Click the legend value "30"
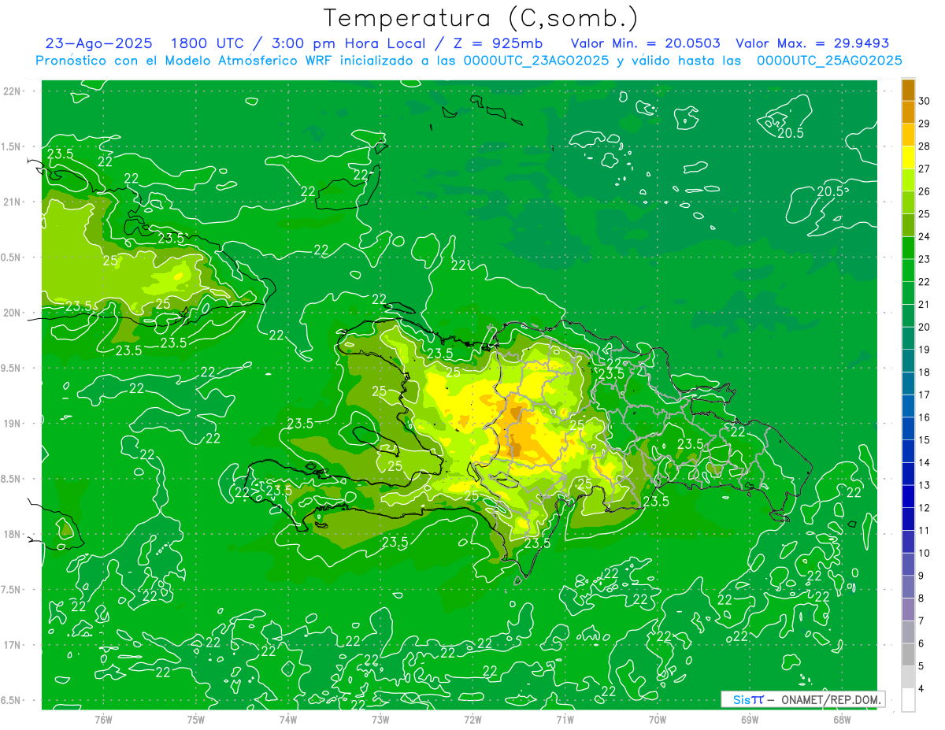945x730 pixels. click(924, 100)
